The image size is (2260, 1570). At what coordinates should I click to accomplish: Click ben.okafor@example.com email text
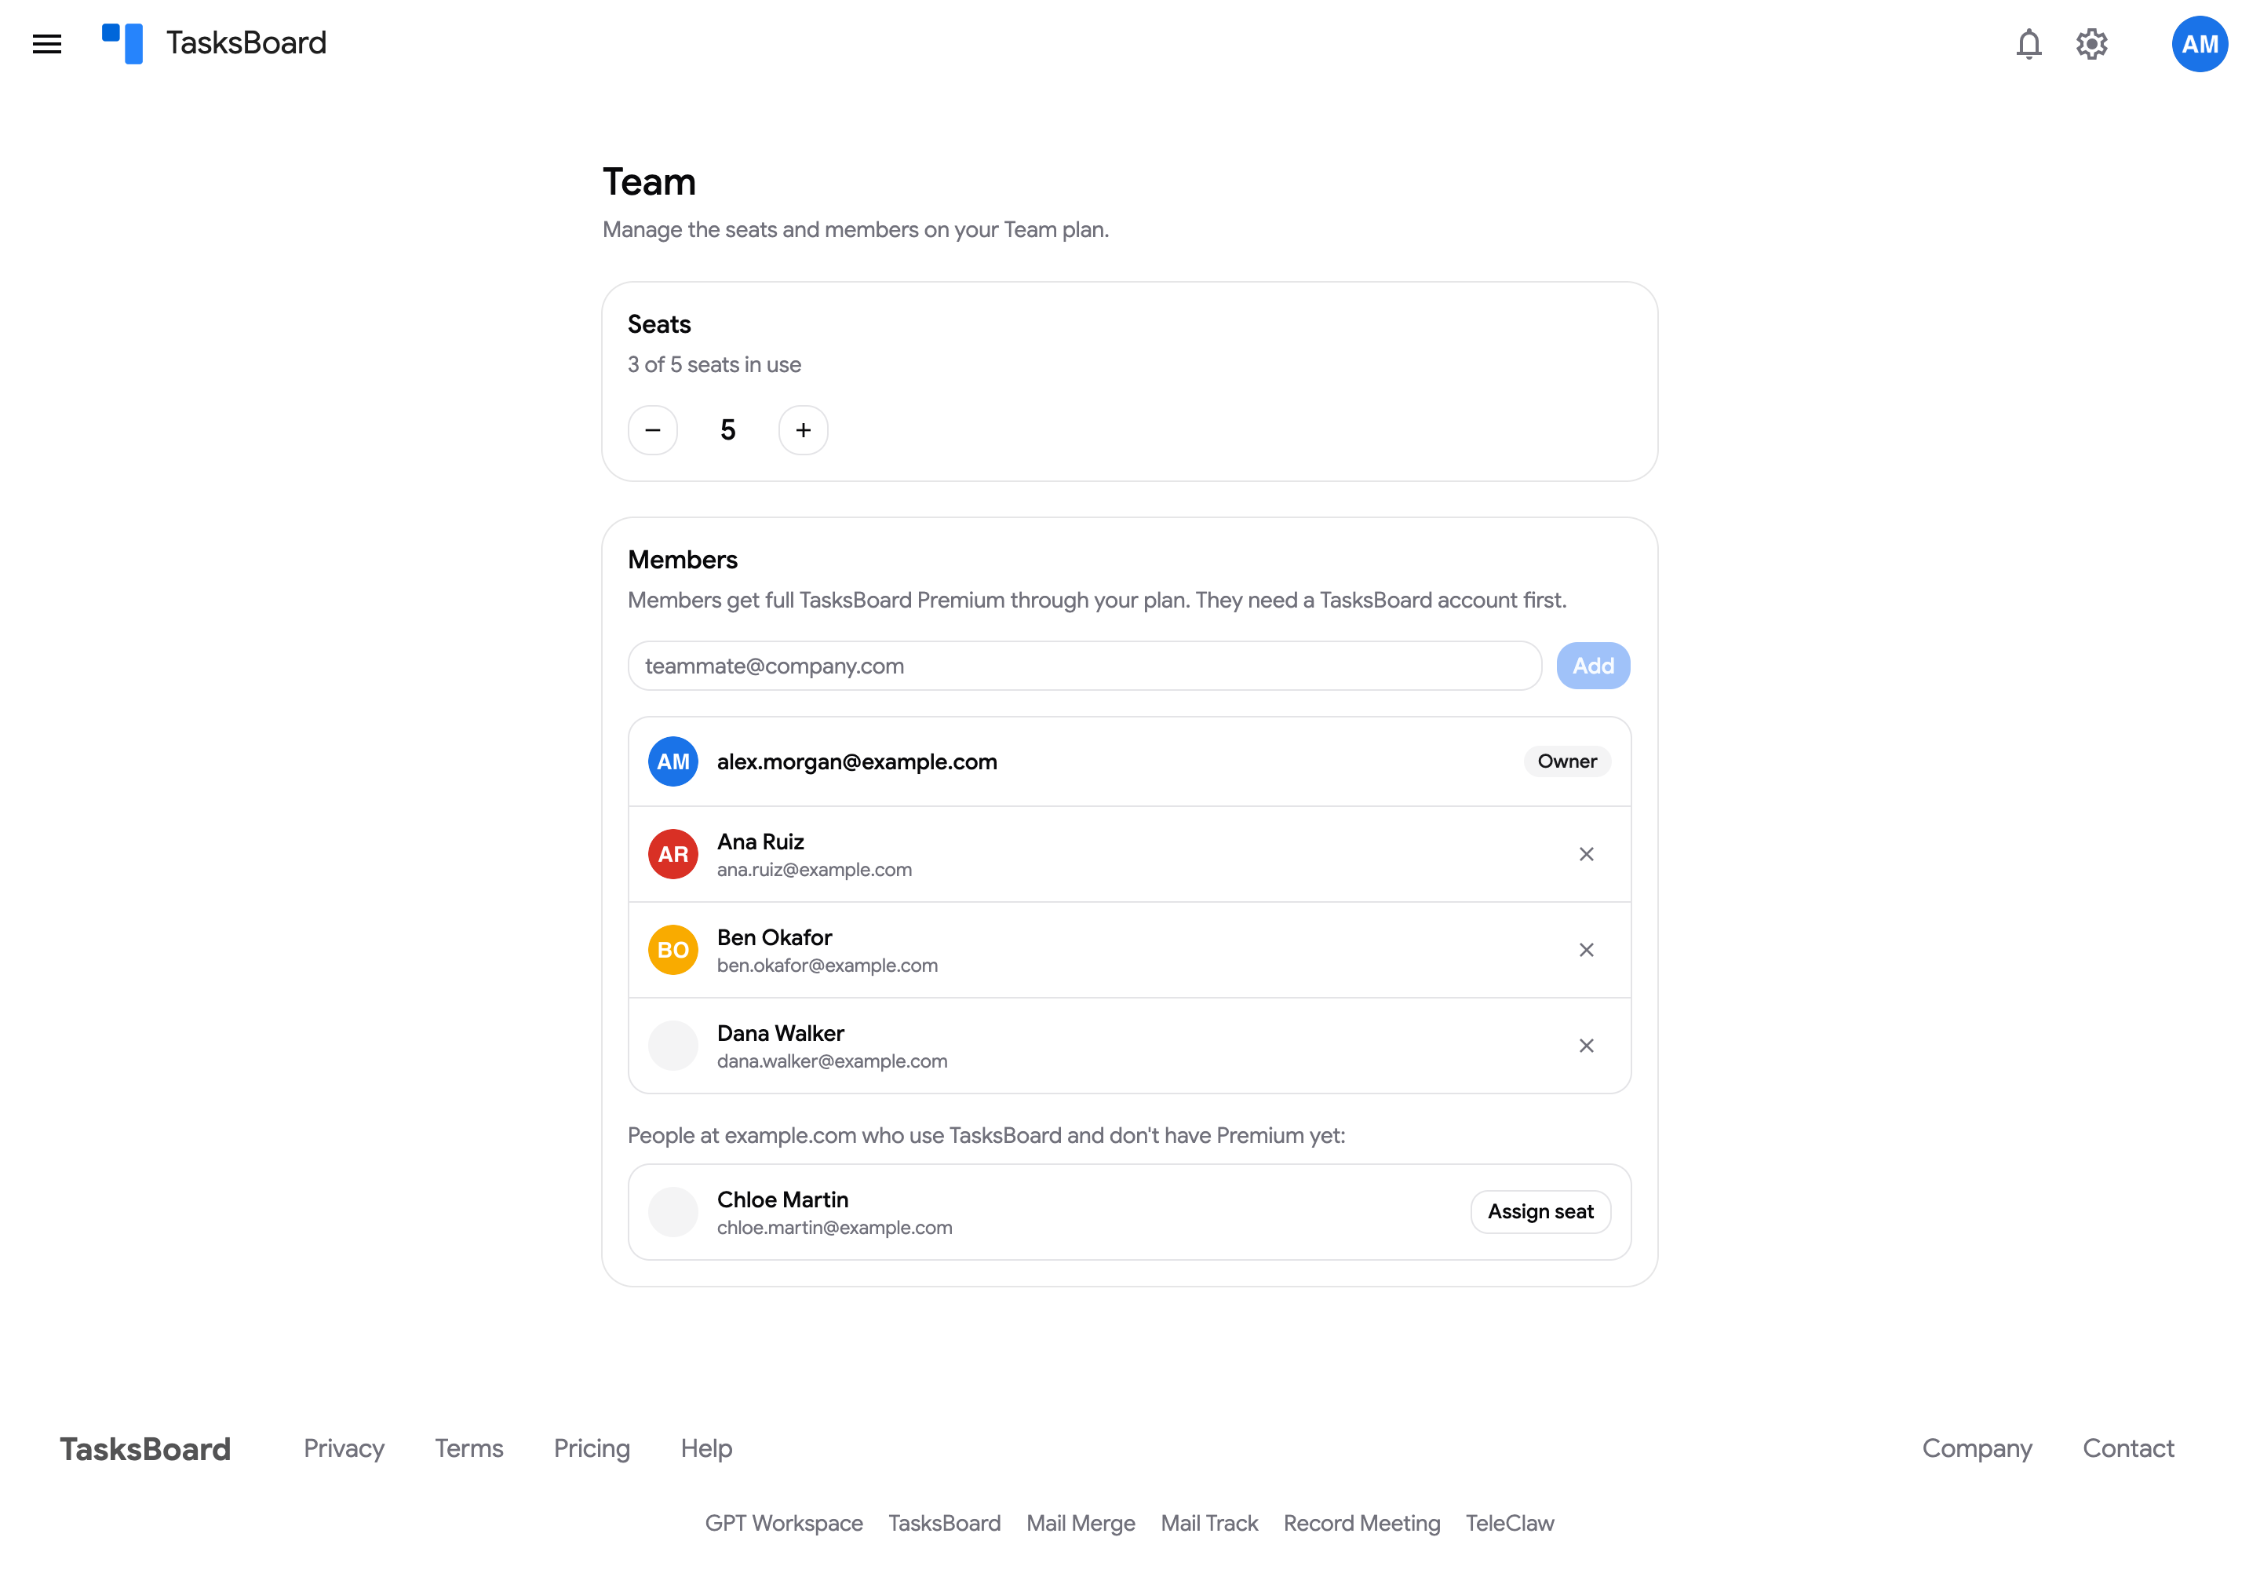pos(827,965)
